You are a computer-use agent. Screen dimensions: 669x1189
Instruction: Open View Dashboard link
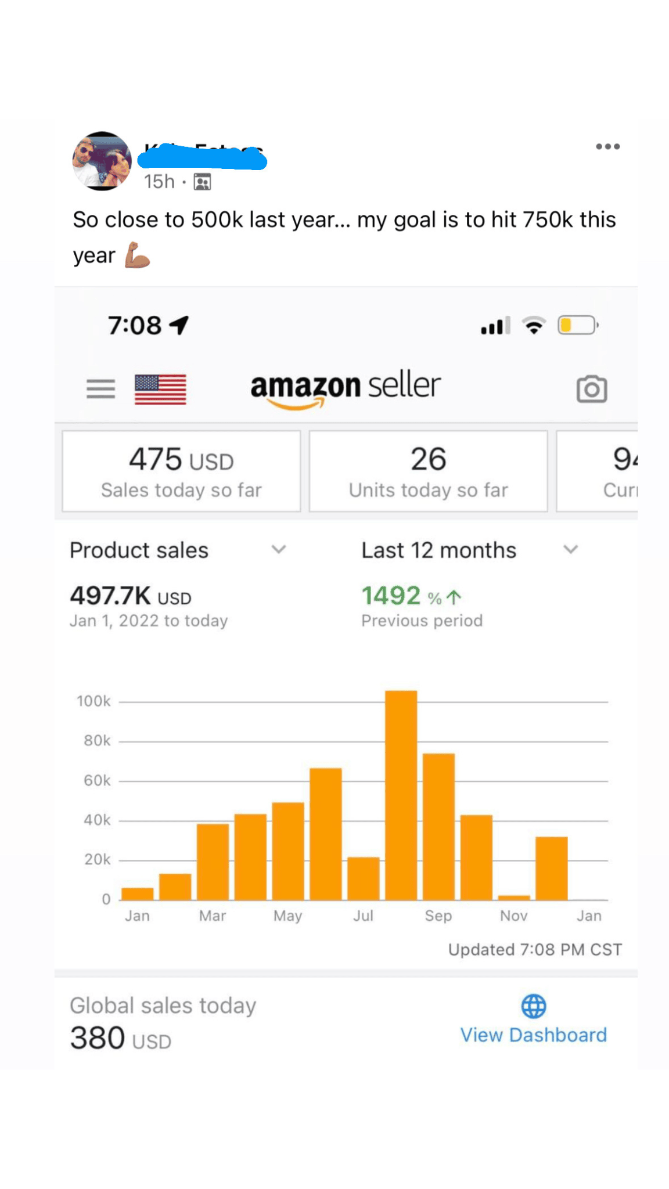pos(533,1035)
